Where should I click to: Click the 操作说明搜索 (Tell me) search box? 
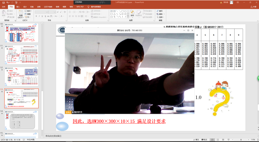tap(96, 7)
